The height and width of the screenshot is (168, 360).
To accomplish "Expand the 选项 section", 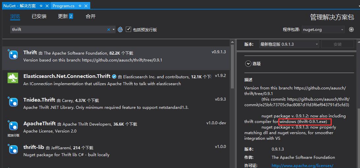I will pyautogui.click(x=248, y=64).
